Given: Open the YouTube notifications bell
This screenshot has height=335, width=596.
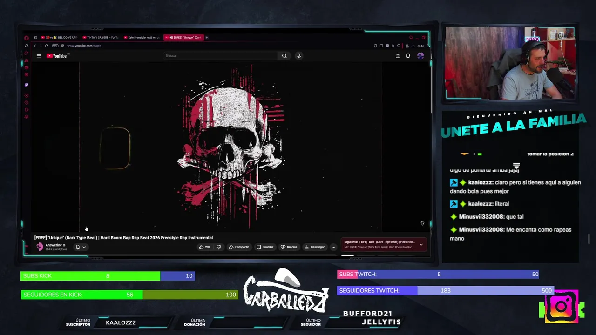Looking at the screenshot, I should 408,56.
